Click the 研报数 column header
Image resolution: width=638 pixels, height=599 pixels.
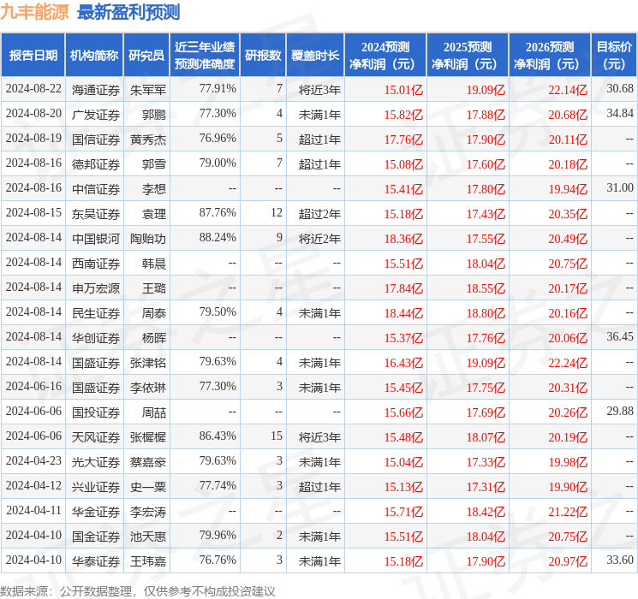[263, 56]
